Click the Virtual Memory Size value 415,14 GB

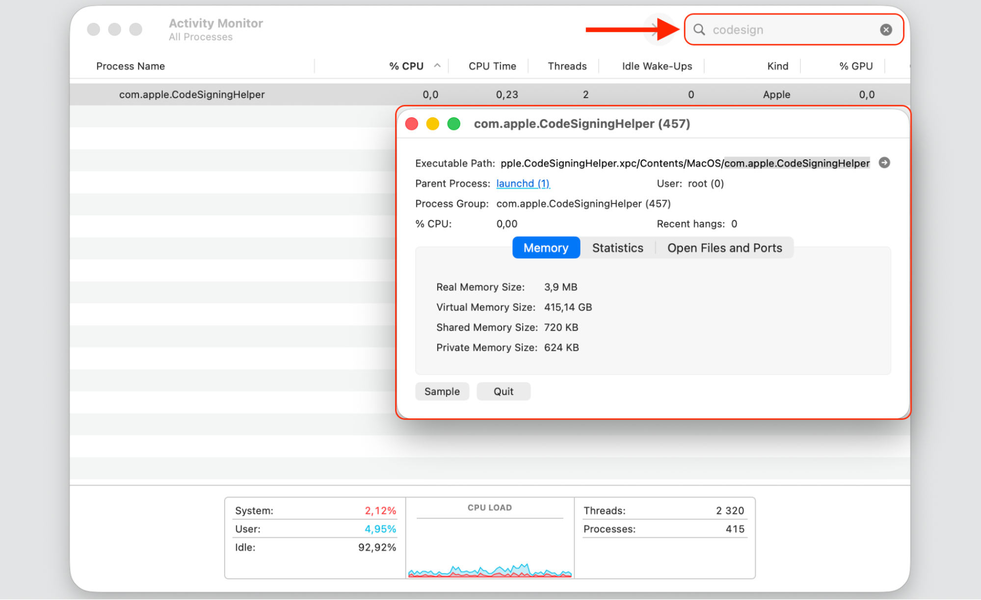pos(568,307)
